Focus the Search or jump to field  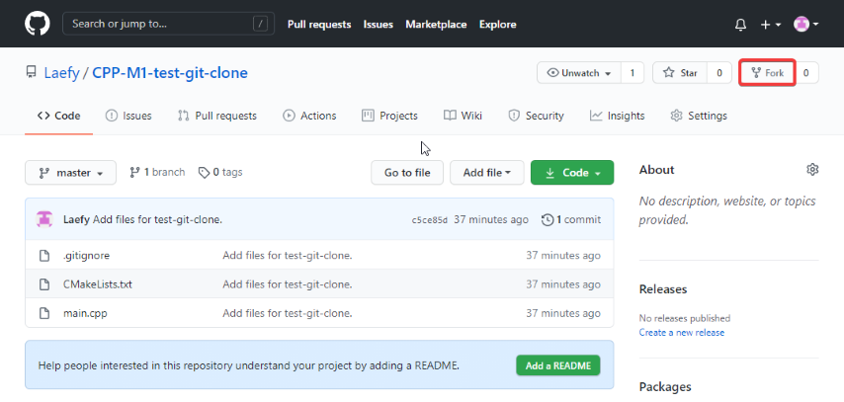tap(168, 25)
